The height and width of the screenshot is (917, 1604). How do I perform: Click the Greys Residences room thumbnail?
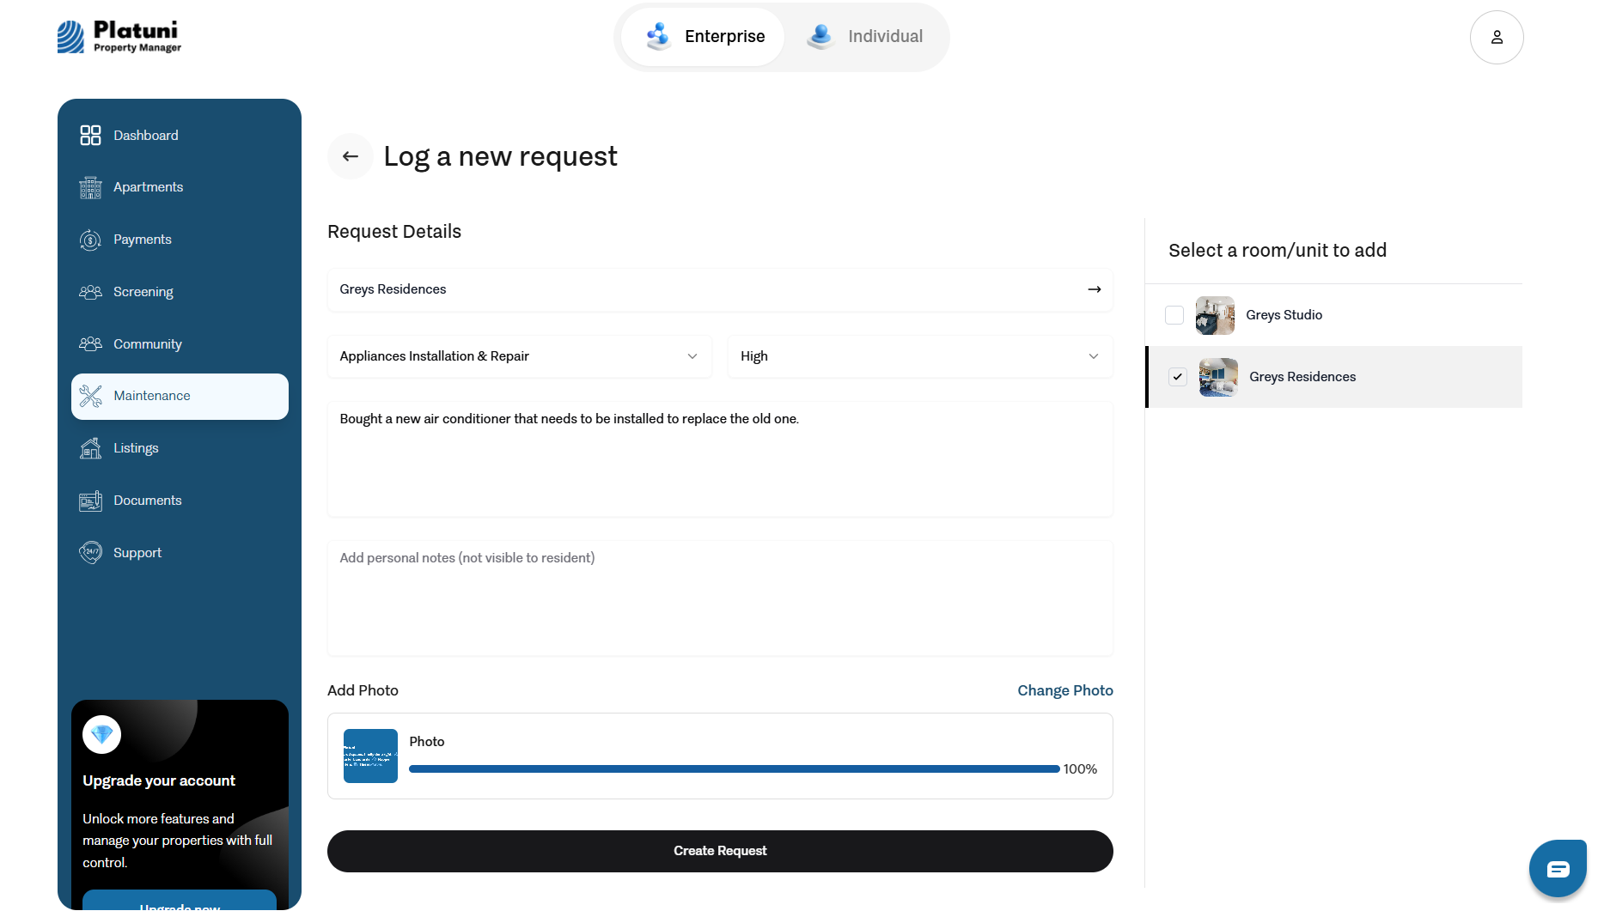(1218, 377)
